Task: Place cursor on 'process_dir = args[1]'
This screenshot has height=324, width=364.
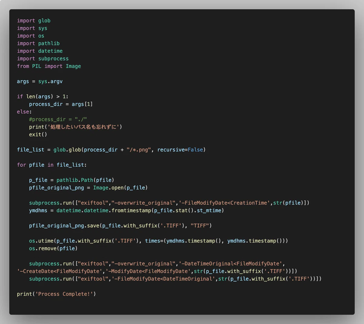Action: [61, 104]
